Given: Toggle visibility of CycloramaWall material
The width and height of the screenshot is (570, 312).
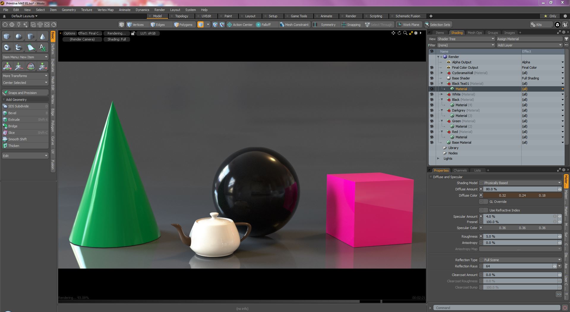Looking at the screenshot, I should 432,73.
